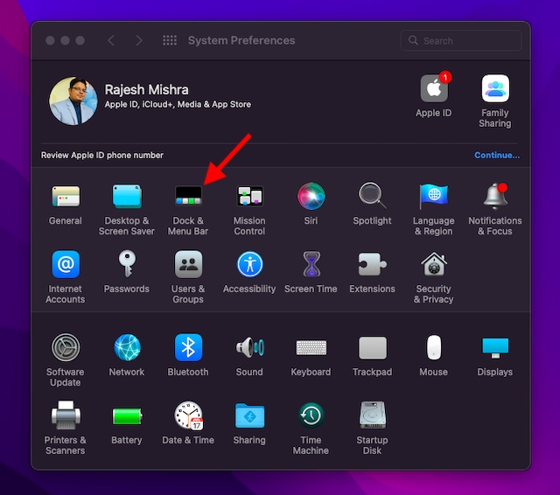This screenshot has width=560, height=495.
Task: Show all preferences grid button
Action: 170,41
